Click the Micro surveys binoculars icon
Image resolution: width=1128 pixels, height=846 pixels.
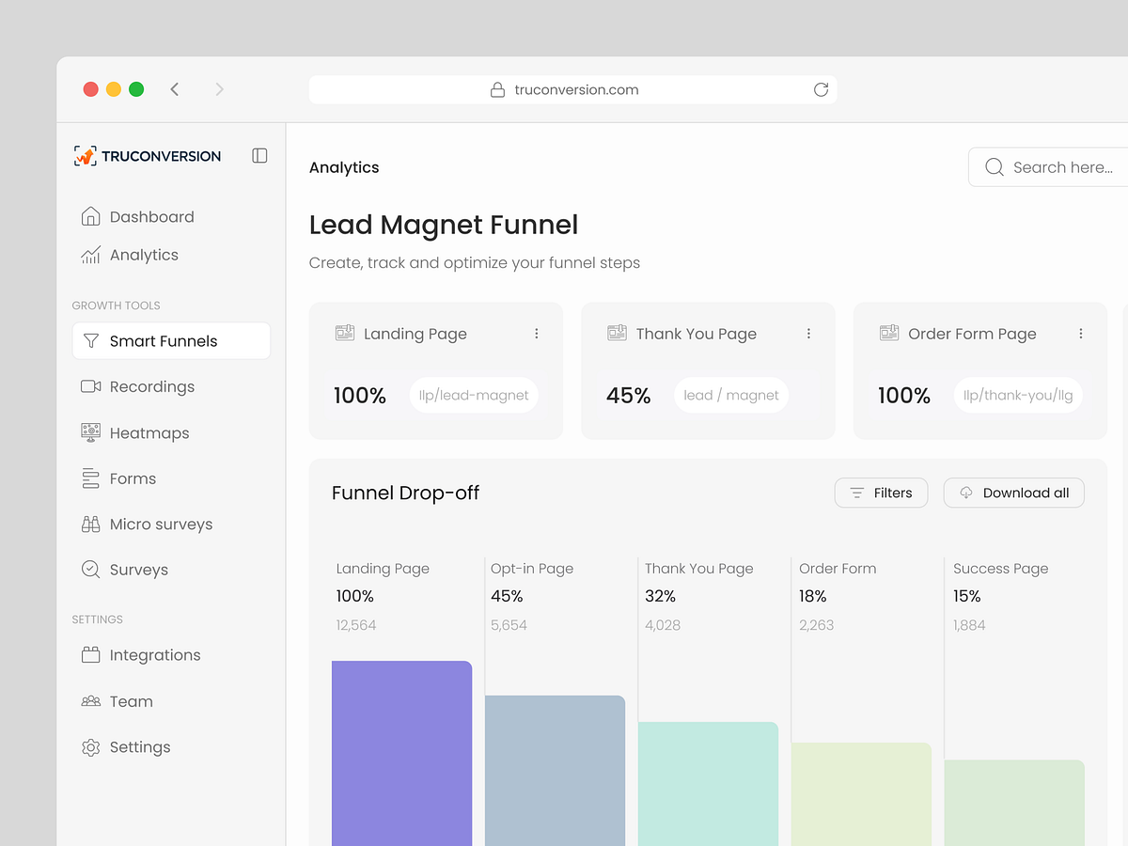pyautogui.click(x=91, y=525)
